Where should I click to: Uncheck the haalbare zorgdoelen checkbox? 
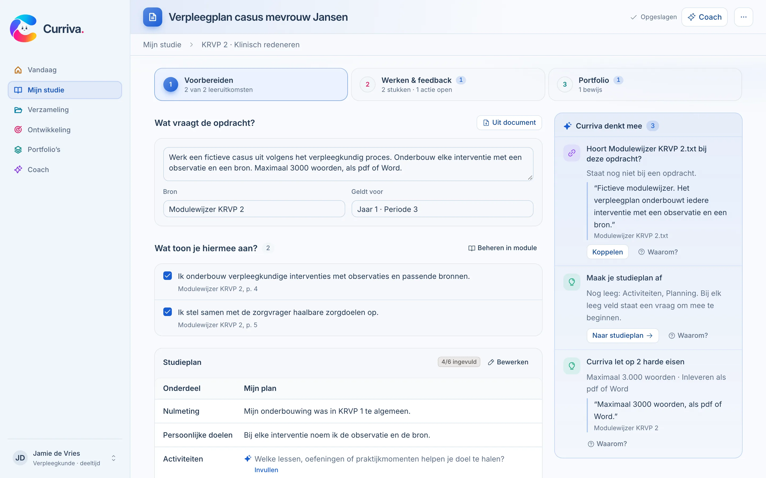point(168,312)
